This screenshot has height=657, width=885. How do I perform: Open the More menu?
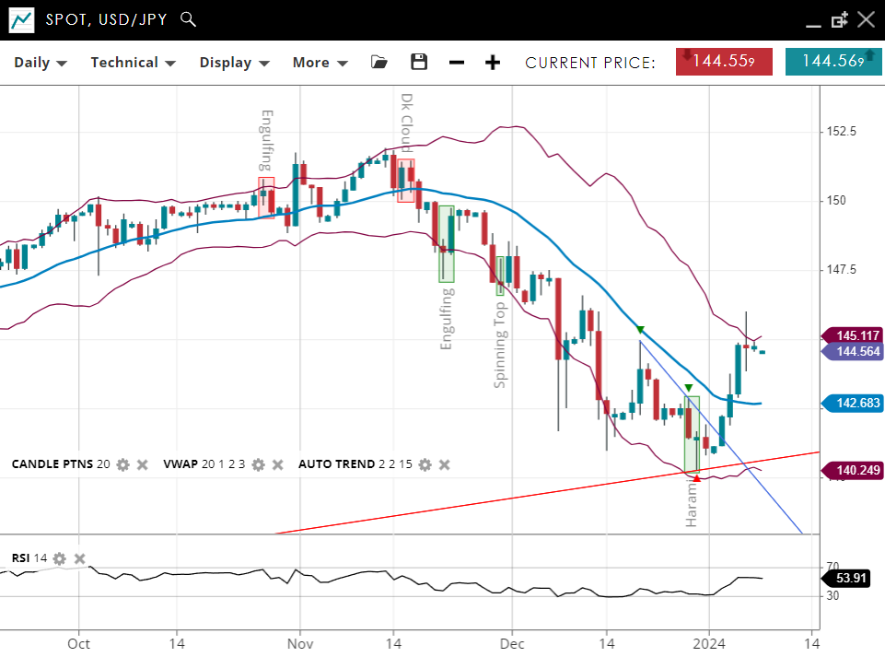pos(320,63)
